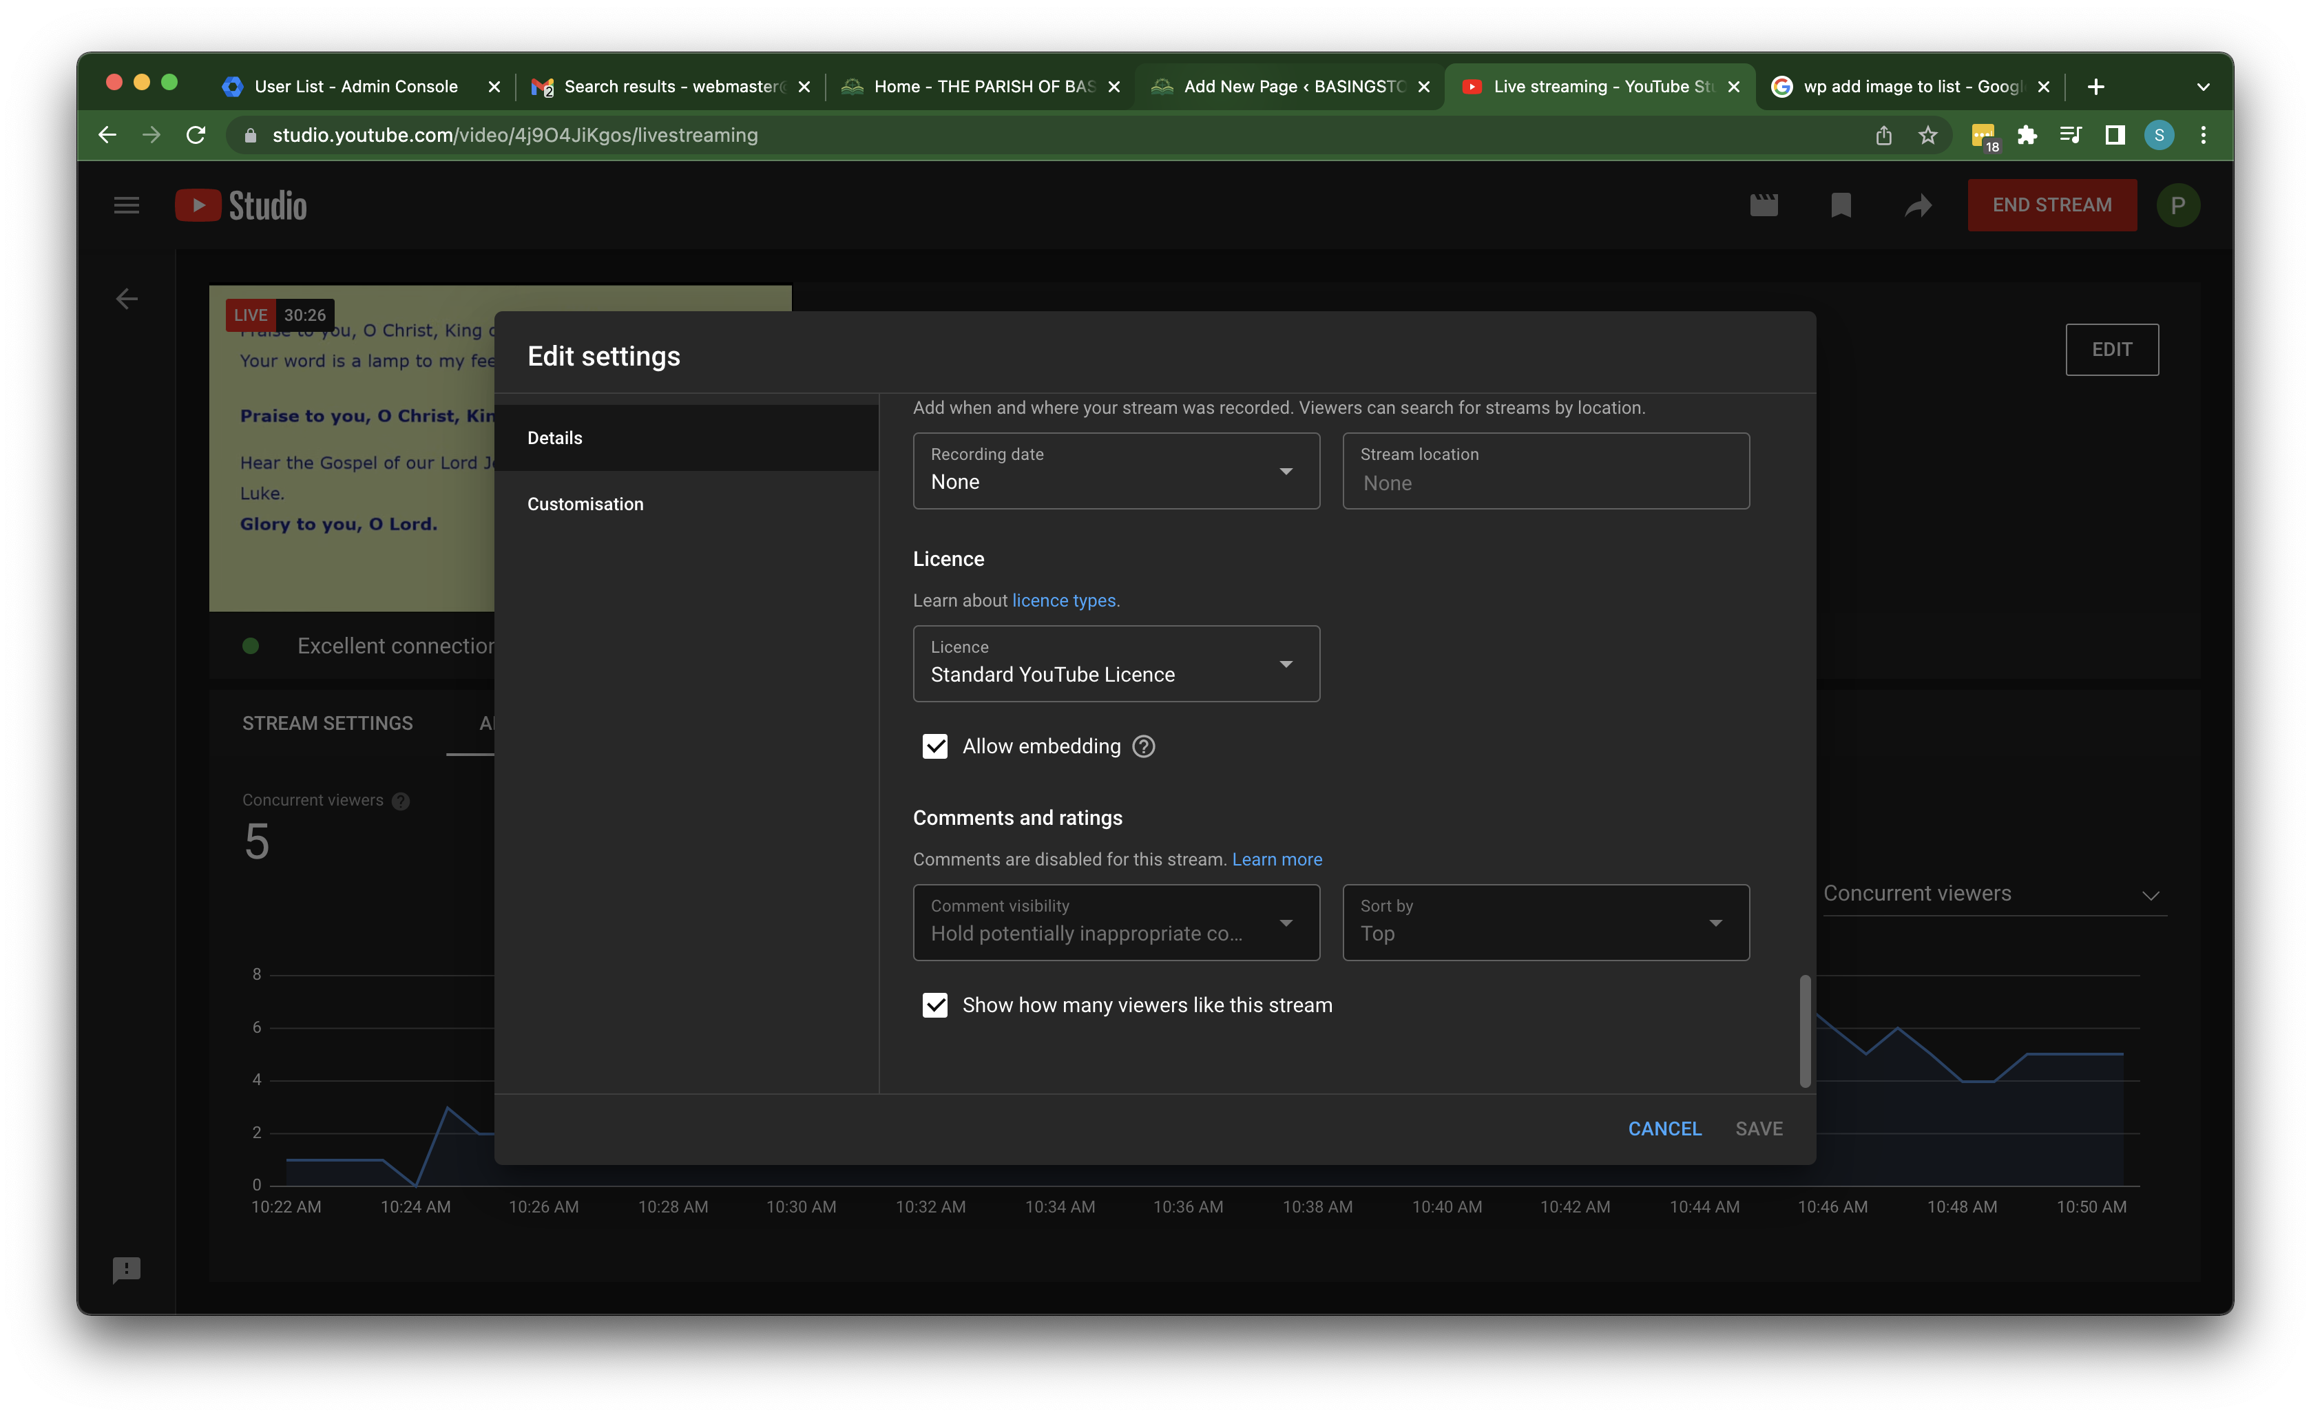The height and width of the screenshot is (1417, 2311).
Task: Click the browser address bar URL
Action: pyautogui.click(x=515, y=135)
